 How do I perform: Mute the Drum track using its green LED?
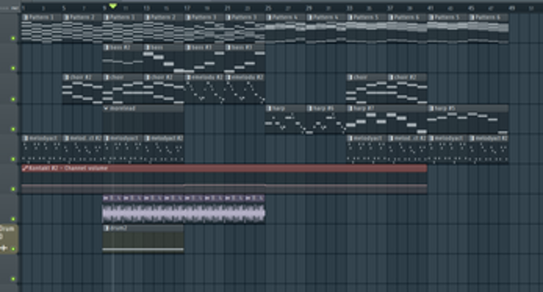[x=13, y=249]
